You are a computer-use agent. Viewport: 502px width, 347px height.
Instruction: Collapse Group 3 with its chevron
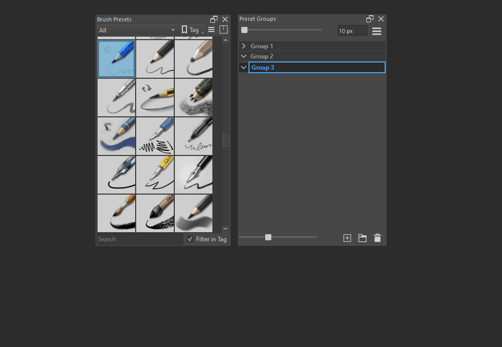244,68
